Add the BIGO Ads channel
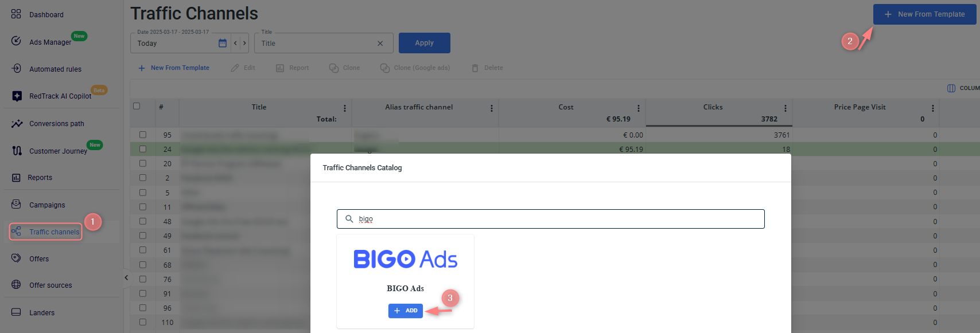Screen dimensions: 980x333 (x=406, y=311)
